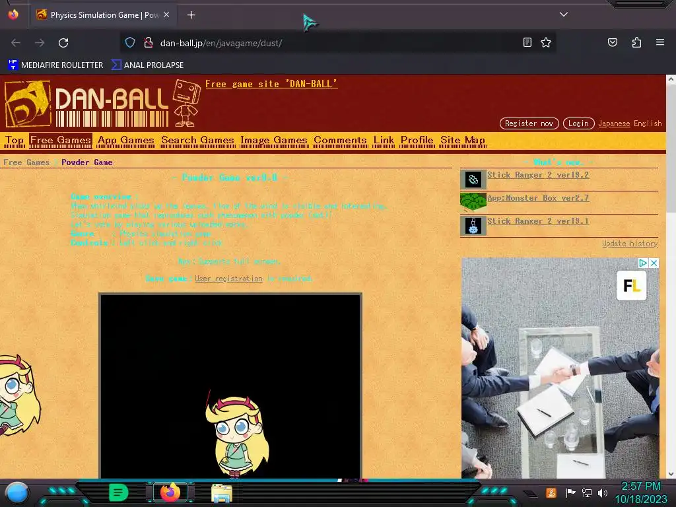
Task: Open the Link menu item
Action: click(x=384, y=140)
